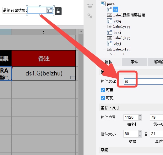Select the ds1.G(beizhu) cell
Viewport: 163px width, 155px height.
click(x=44, y=74)
